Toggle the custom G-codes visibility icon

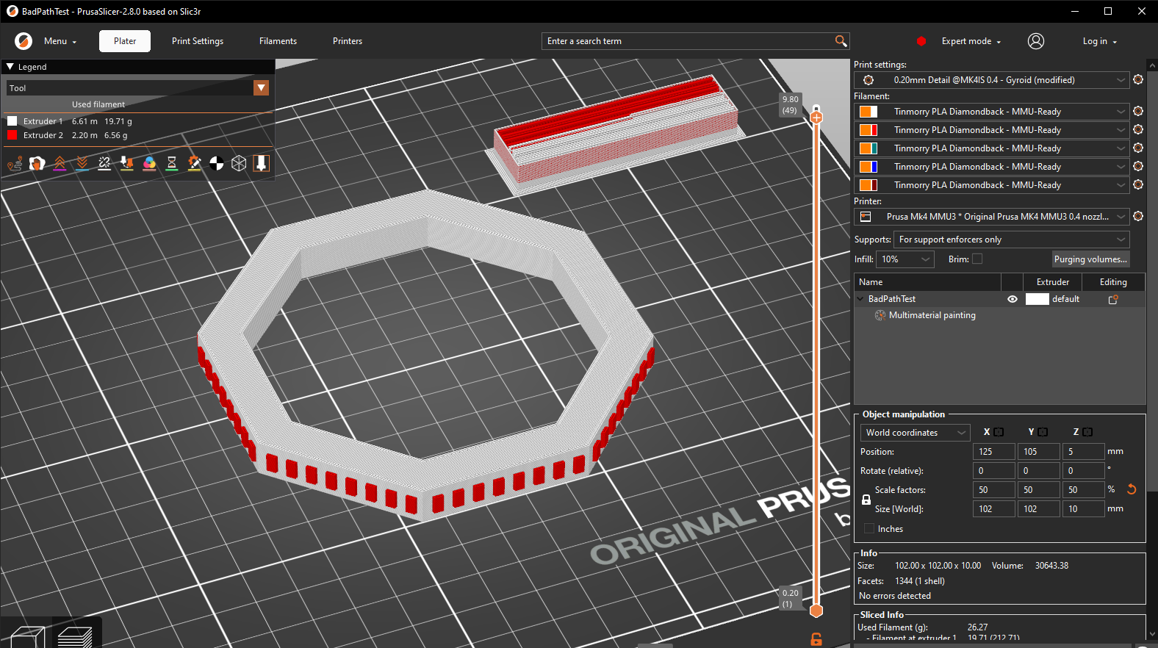point(194,163)
